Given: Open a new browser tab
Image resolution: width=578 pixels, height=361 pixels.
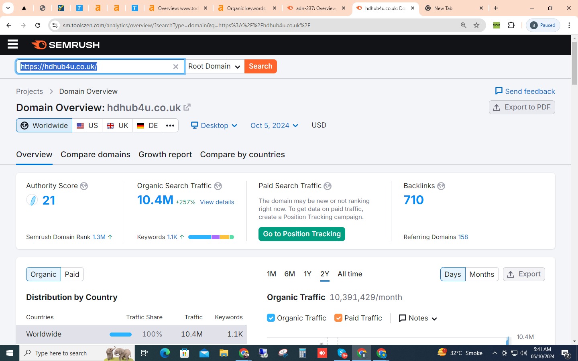Looking at the screenshot, I should click(496, 8).
